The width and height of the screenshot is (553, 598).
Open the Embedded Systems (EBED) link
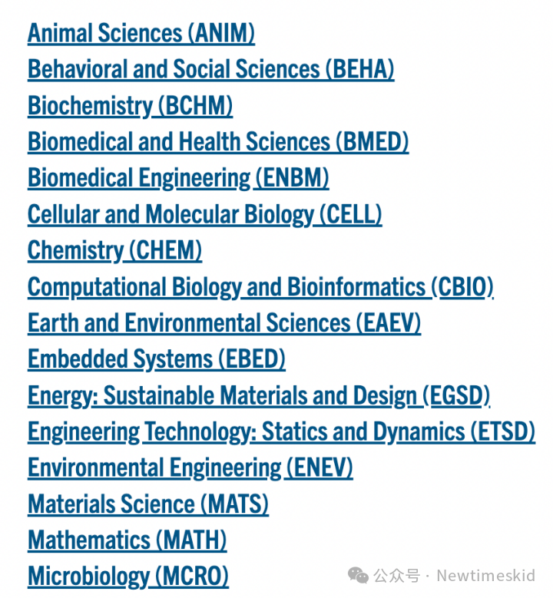[157, 359]
